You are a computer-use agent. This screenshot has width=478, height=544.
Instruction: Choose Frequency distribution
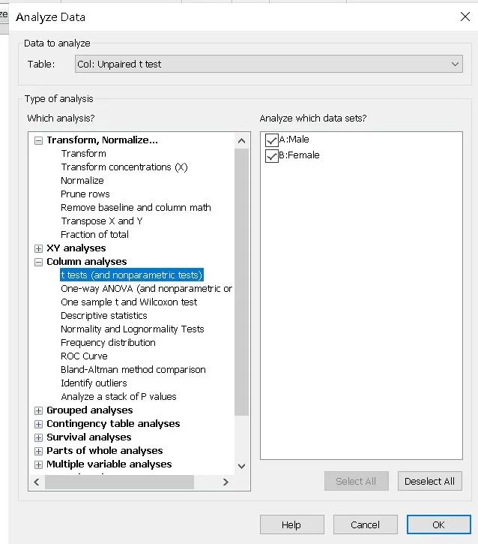click(x=108, y=342)
